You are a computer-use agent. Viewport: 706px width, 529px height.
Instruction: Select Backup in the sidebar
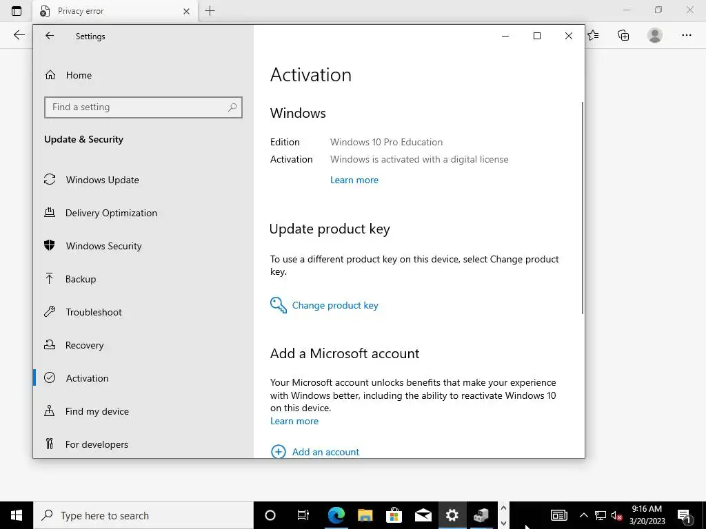(x=81, y=279)
